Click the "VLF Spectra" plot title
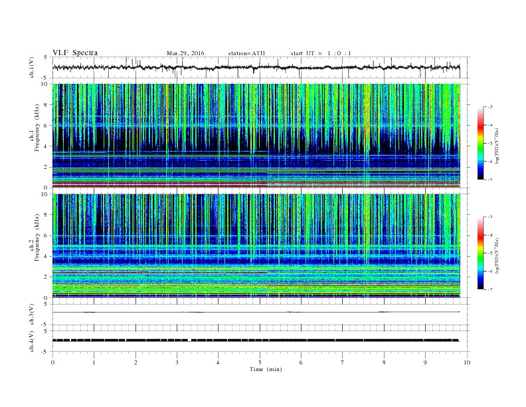The image size is (526, 407). coord(75,53)
